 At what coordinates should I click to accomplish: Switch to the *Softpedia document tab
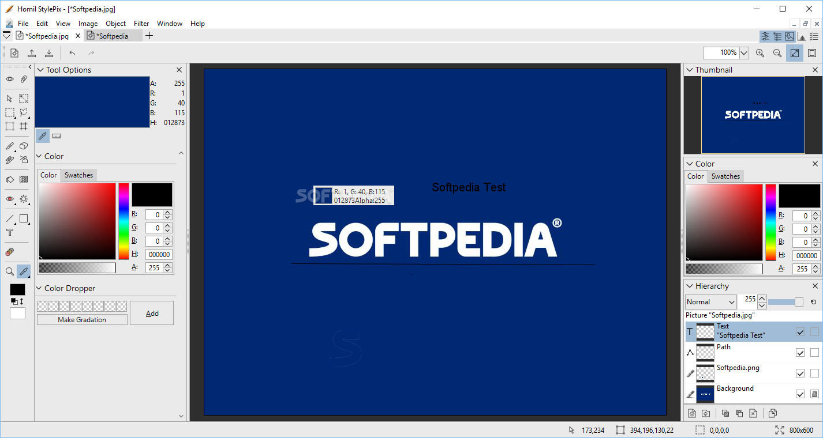tap(113, 36)
